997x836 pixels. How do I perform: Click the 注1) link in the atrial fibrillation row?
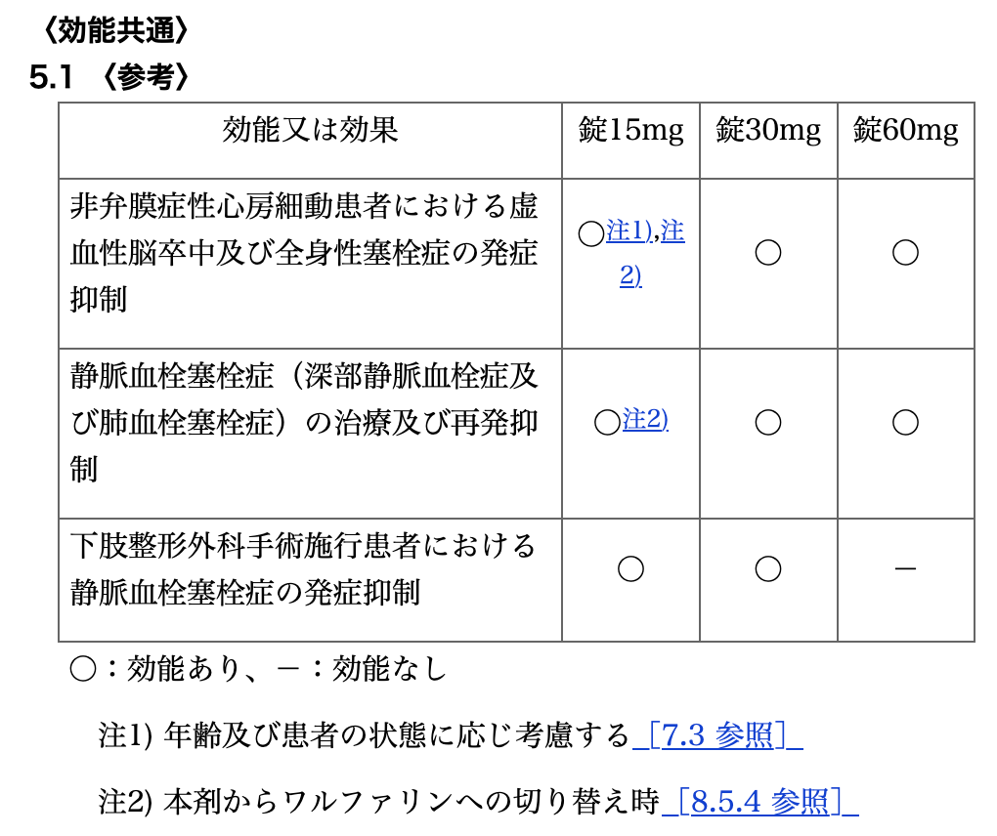click(629, 231)
